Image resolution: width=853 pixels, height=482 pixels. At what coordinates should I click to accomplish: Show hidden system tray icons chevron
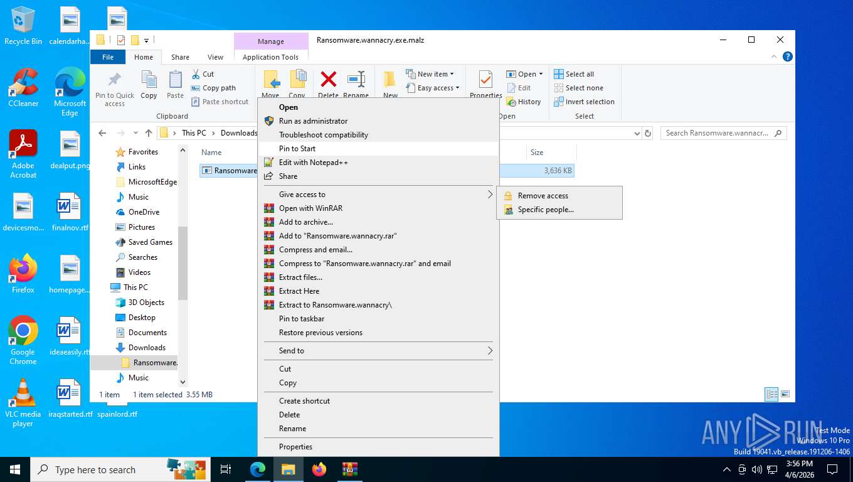[727, 469]
